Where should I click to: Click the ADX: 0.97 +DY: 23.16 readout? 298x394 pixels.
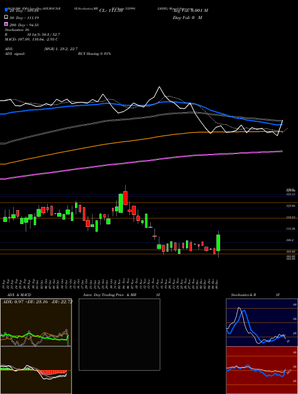tap(36, 301)
